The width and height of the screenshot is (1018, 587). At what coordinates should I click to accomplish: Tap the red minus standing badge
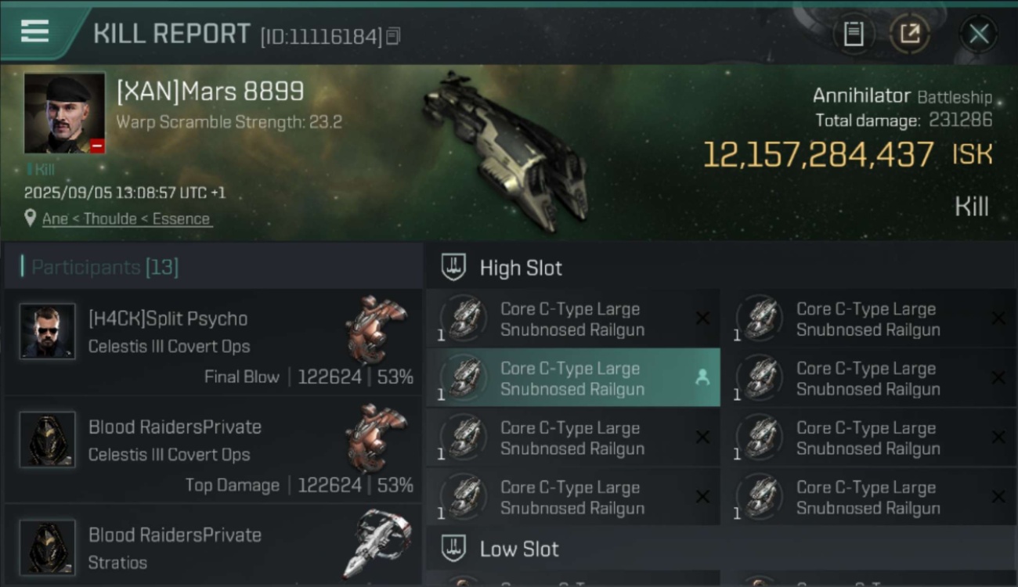(97, 146)
